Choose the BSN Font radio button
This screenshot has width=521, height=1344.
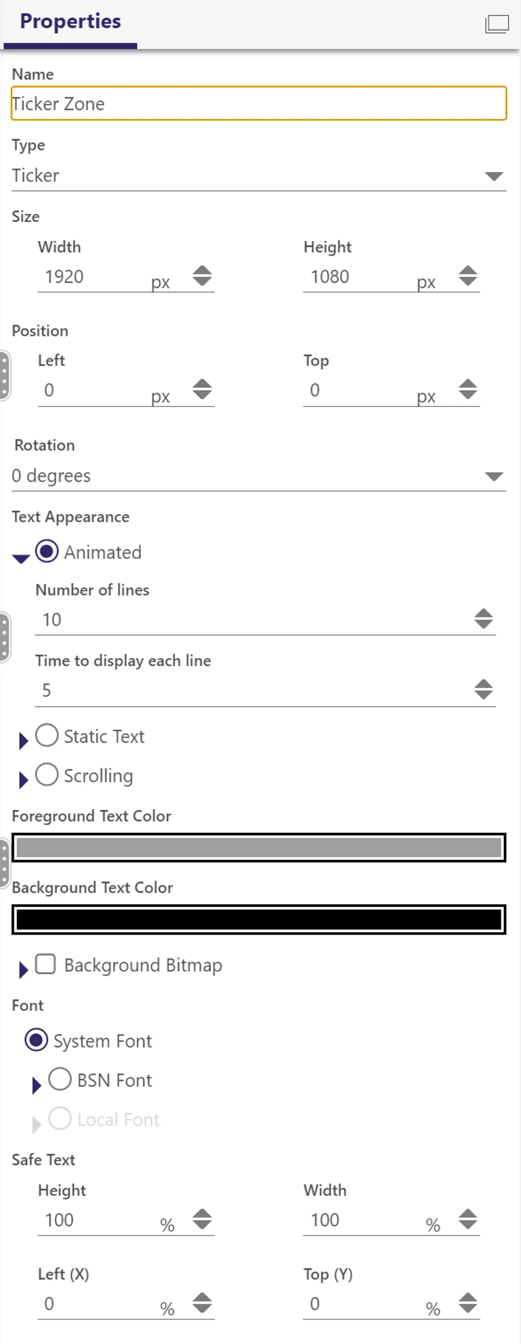pyautogui.click(x=59, y=1079)
